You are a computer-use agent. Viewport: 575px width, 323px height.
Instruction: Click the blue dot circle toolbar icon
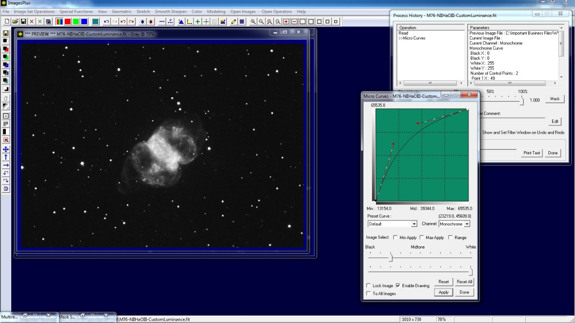143,22
